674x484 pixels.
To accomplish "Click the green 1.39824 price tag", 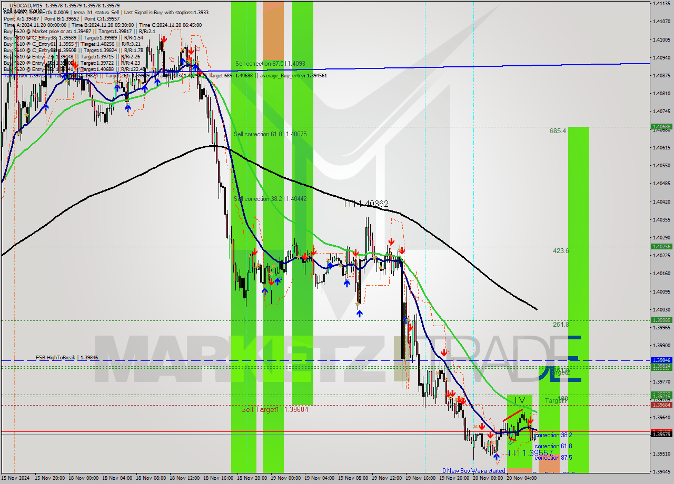I will coord(661,366).
